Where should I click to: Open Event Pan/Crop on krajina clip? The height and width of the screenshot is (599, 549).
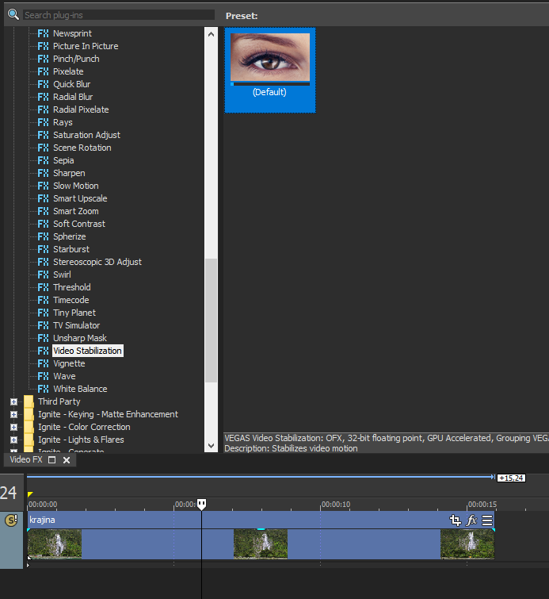point(455,520)
